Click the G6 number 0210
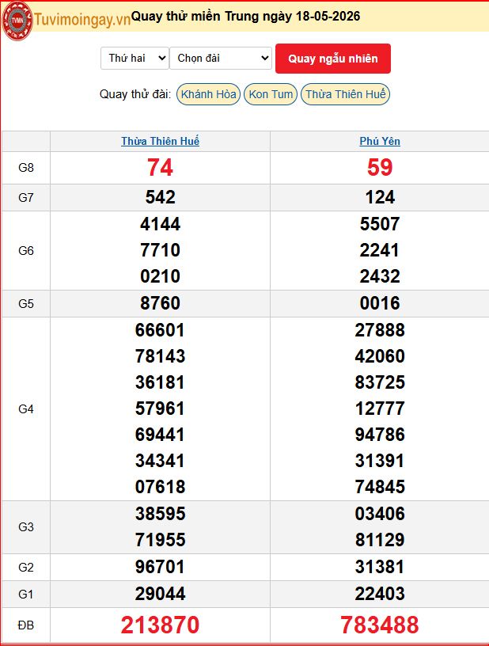Image resolution: width=489 pixels, height=646 pixels. tap(160, 276)
